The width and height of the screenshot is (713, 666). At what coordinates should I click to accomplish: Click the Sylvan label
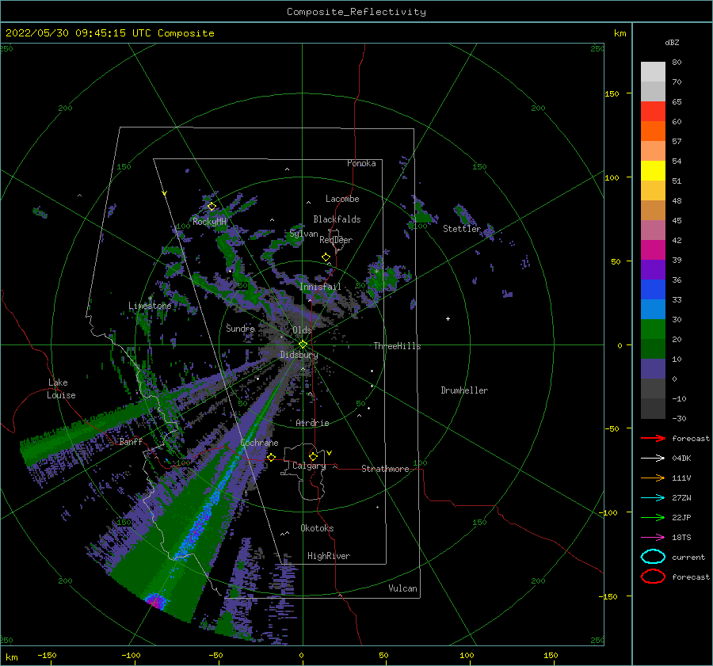point(303,234)
